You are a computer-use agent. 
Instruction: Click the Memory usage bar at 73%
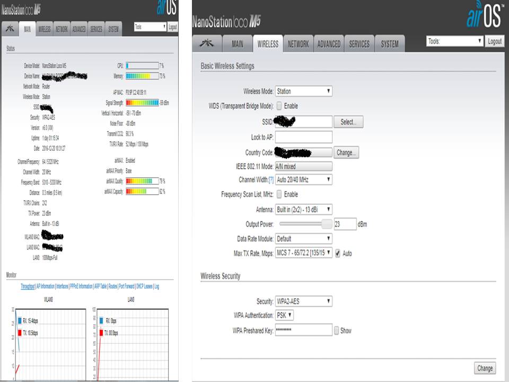[142, 76]
